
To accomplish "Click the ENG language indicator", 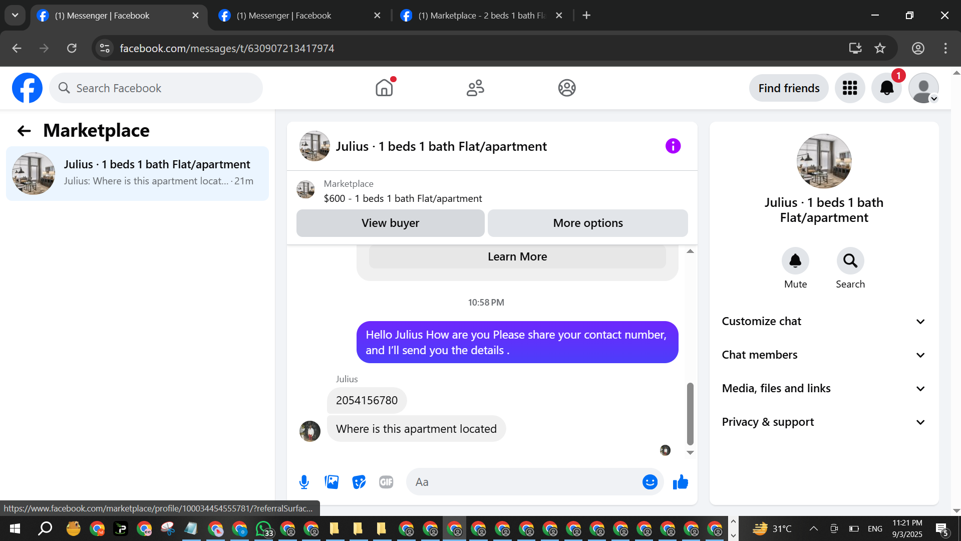I will point(875,528).
